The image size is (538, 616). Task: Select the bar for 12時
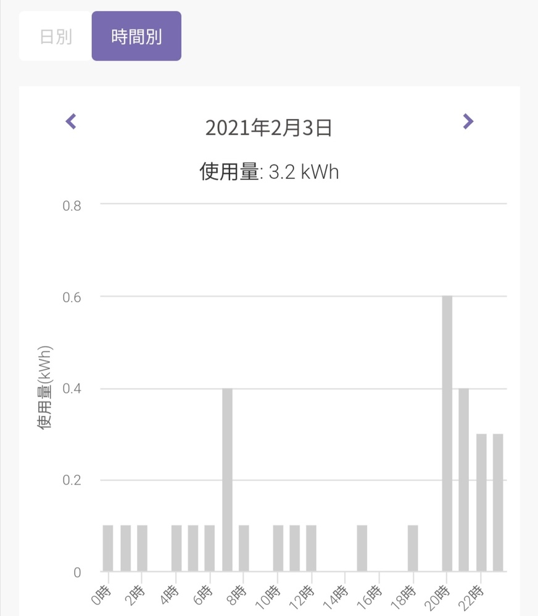coord(311,548)
